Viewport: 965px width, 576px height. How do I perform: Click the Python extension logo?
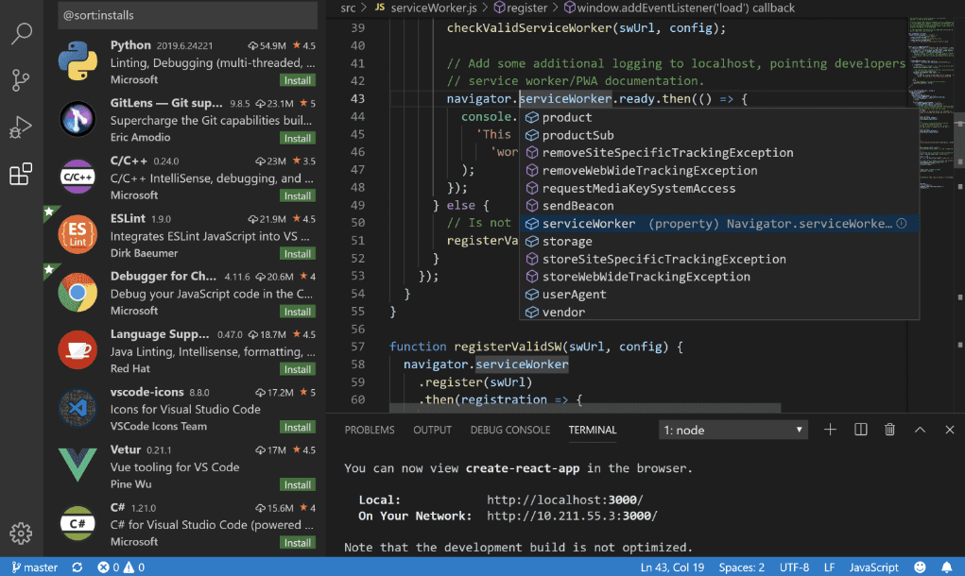pyautogui.click(x=78, y=60)
